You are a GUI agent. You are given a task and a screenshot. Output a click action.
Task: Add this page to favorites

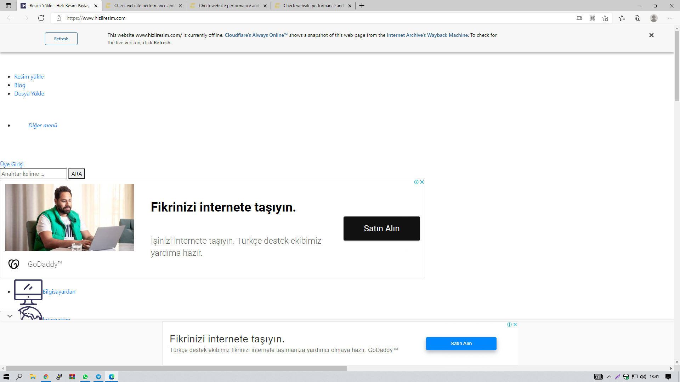coord(605,18)
